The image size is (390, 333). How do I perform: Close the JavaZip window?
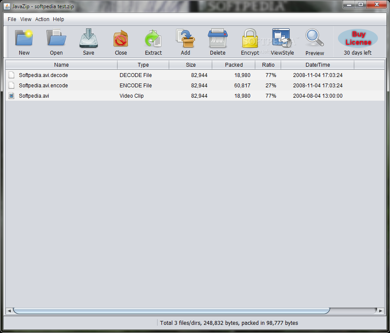click(377, 5)
